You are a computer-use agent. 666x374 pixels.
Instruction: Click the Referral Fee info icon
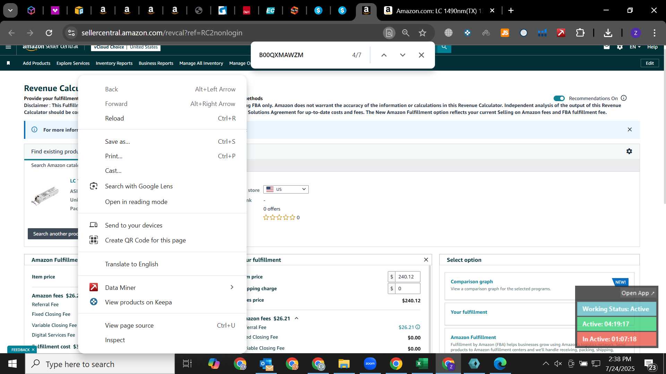(x=418, y=327)
